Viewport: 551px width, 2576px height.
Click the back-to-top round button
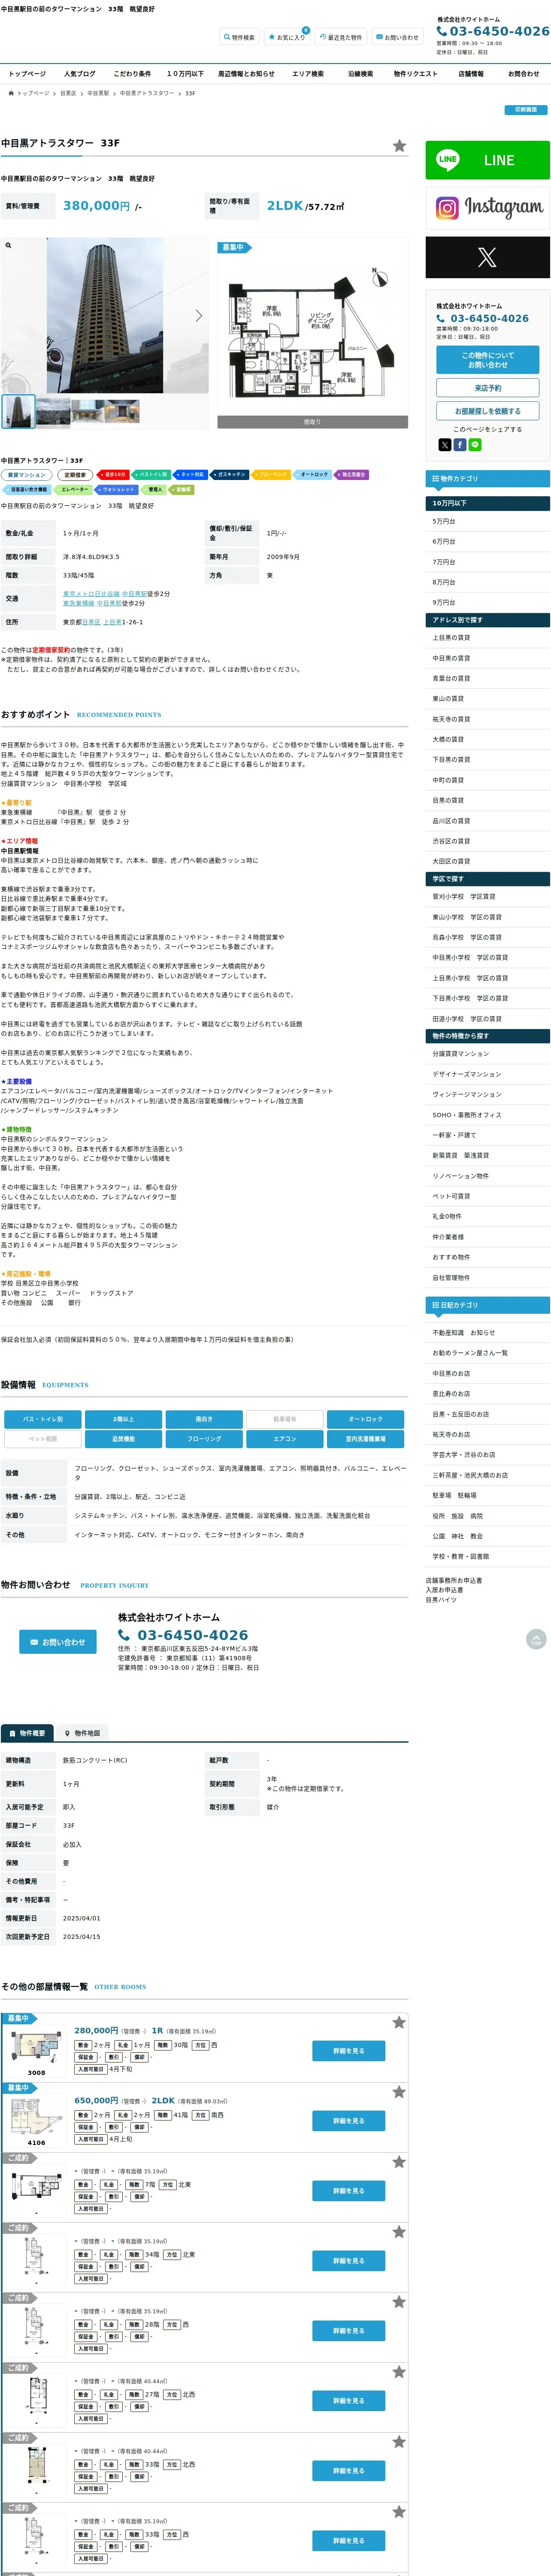(536, 1640)
